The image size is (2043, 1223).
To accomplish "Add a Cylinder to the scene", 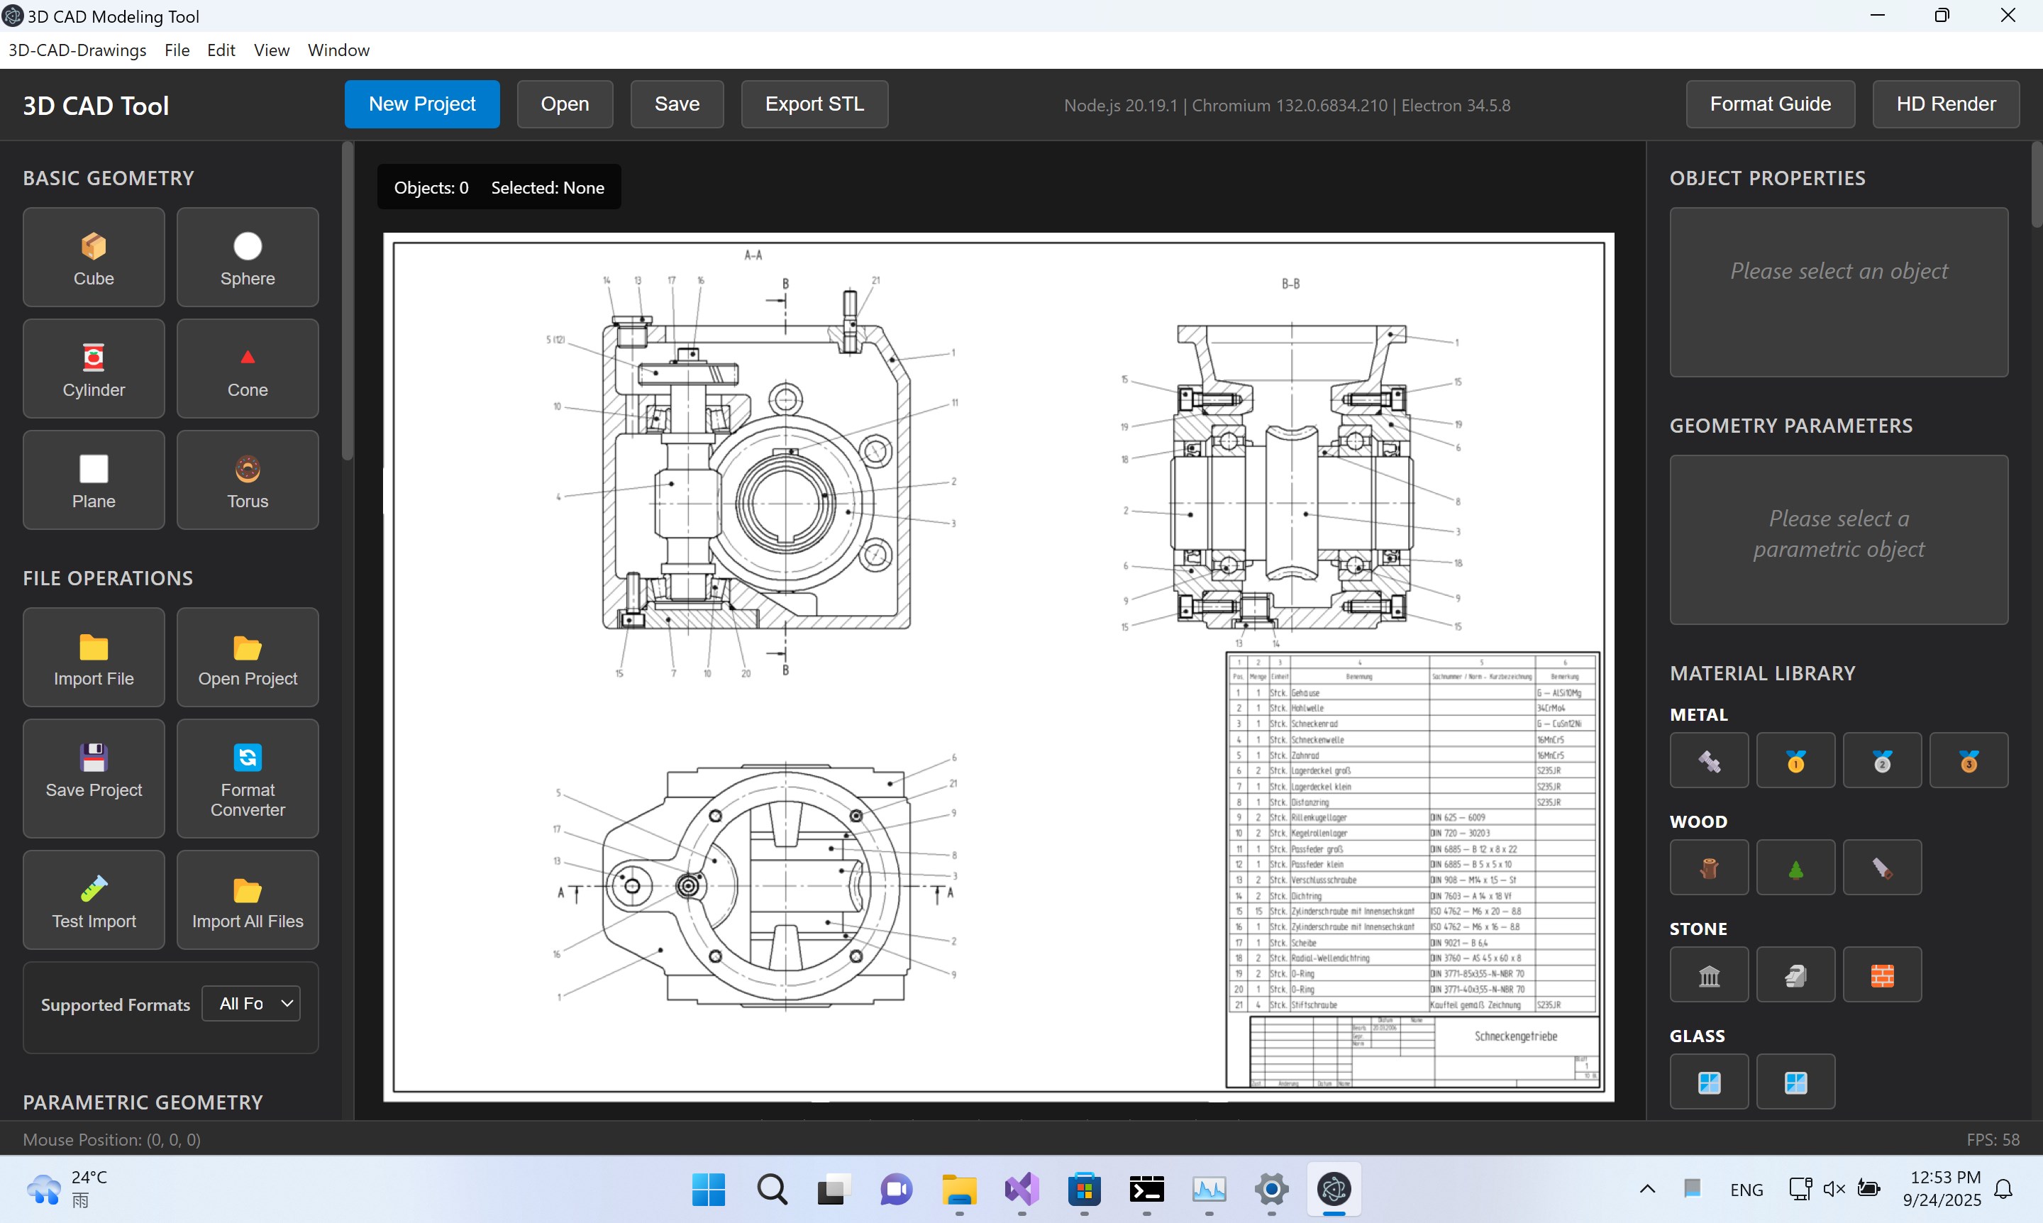I will (93, 368).
